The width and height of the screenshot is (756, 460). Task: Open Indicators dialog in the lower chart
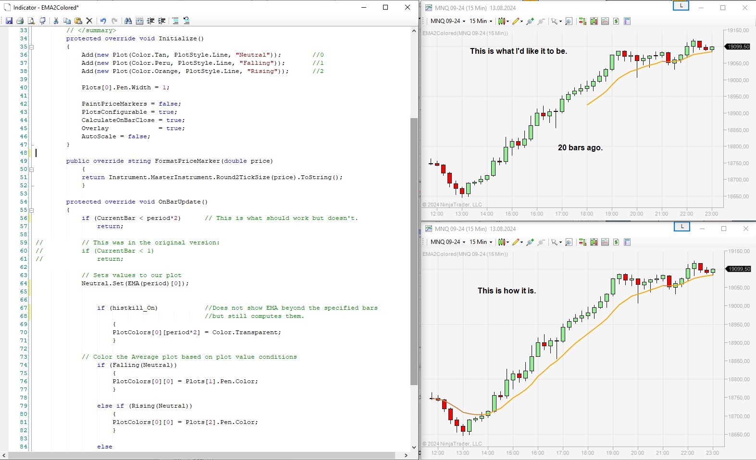point(605,242)
